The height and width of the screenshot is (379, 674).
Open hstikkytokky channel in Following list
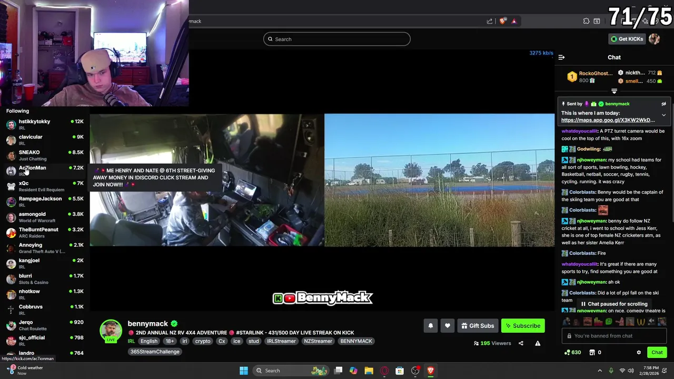point(45,124)
